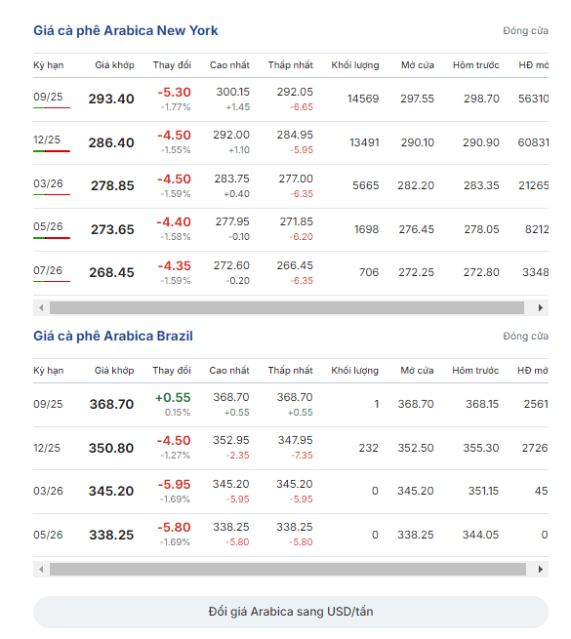
Task: Open 'Giá cà phê Arabica Brazil' heading
Action: pos(113,336)
